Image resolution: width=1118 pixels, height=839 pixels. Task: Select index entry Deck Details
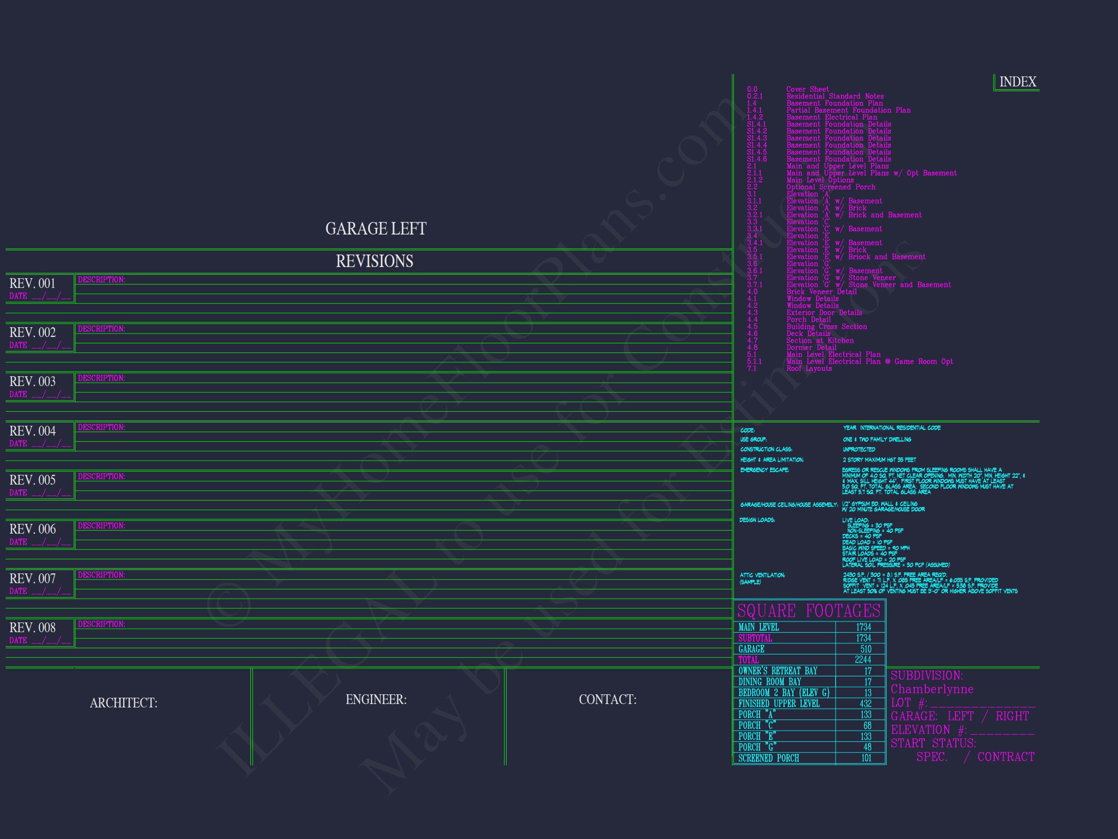click(x=809, y=334)
